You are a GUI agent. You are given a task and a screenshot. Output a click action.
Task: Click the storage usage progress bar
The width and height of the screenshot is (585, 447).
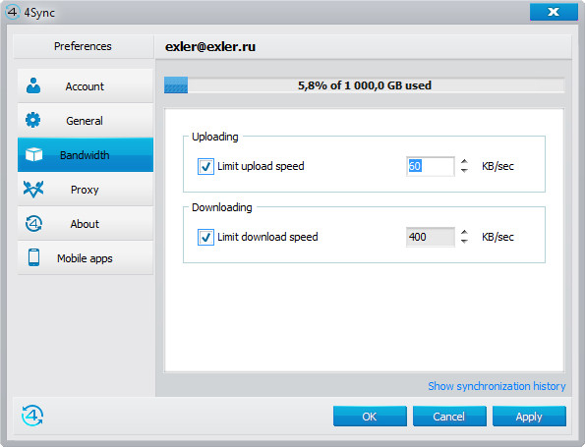[x=364, y=85]
